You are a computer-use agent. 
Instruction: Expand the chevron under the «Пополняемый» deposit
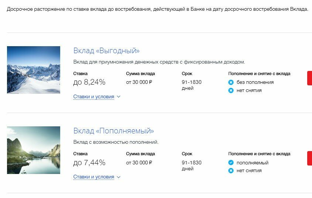119,177
